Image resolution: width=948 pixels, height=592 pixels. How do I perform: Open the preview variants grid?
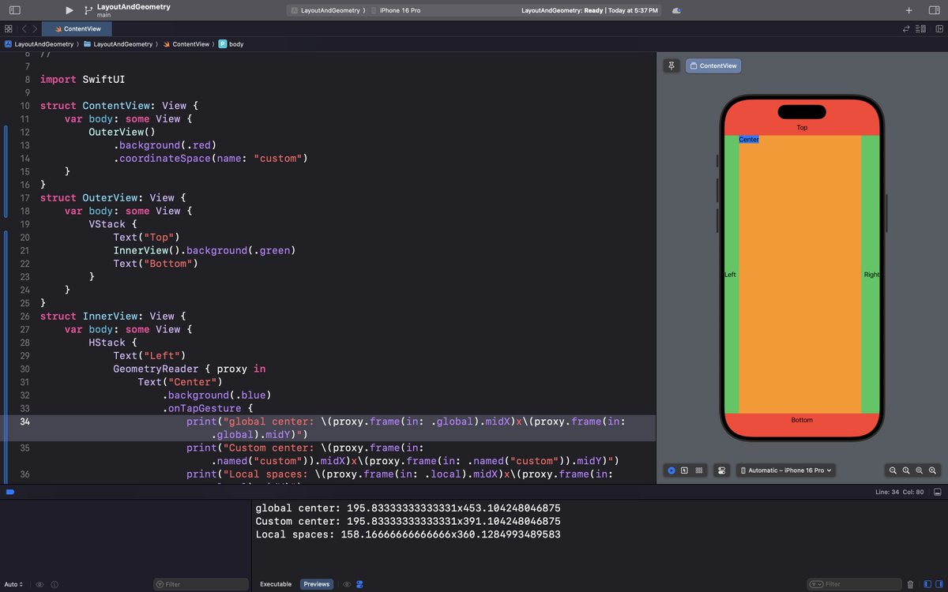pyautogui.click(x=698, y=470)
